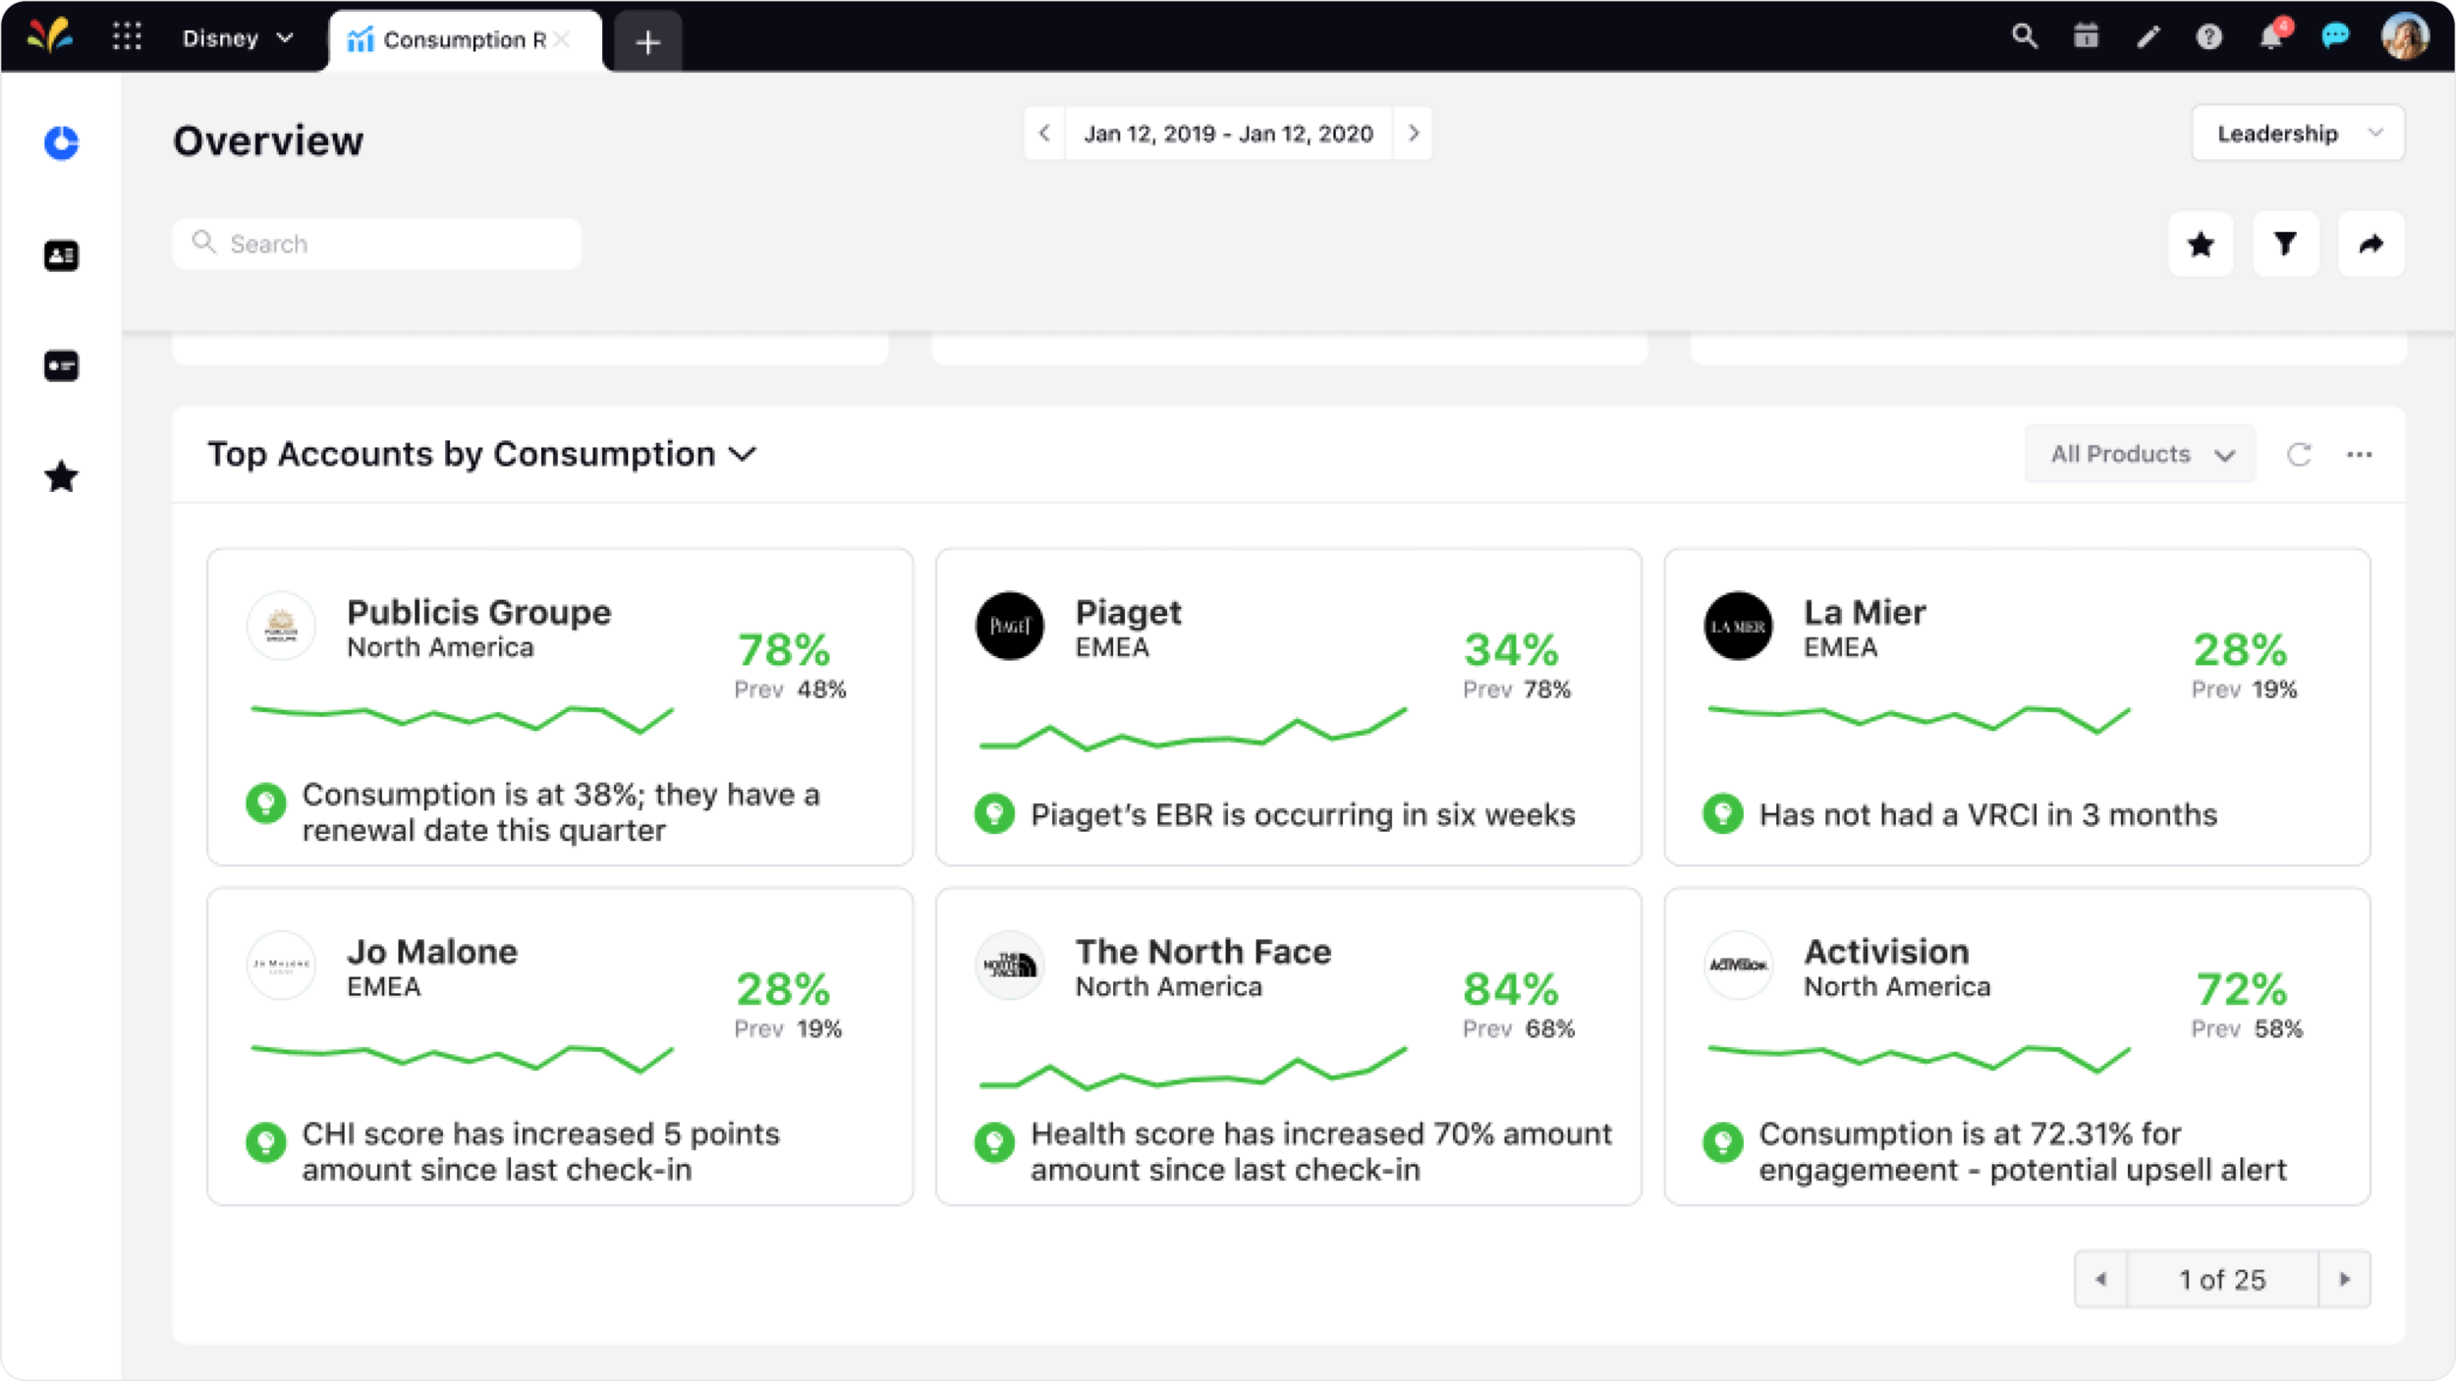Click the Jo Malone logo

281,966
